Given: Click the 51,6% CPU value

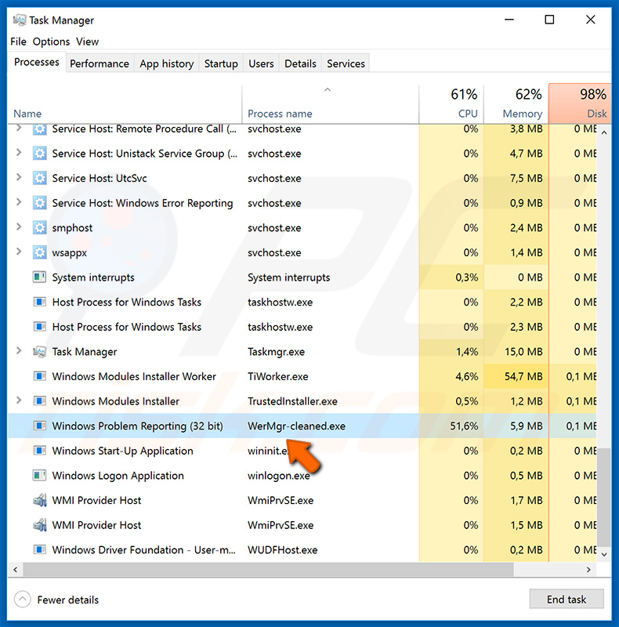Looking at the screenshot, I should tap(464, 426).
